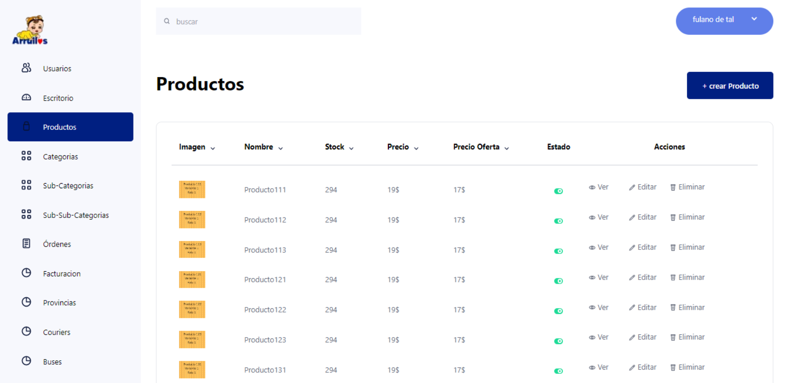Go to Facturacion menu item

click(62, 274)
